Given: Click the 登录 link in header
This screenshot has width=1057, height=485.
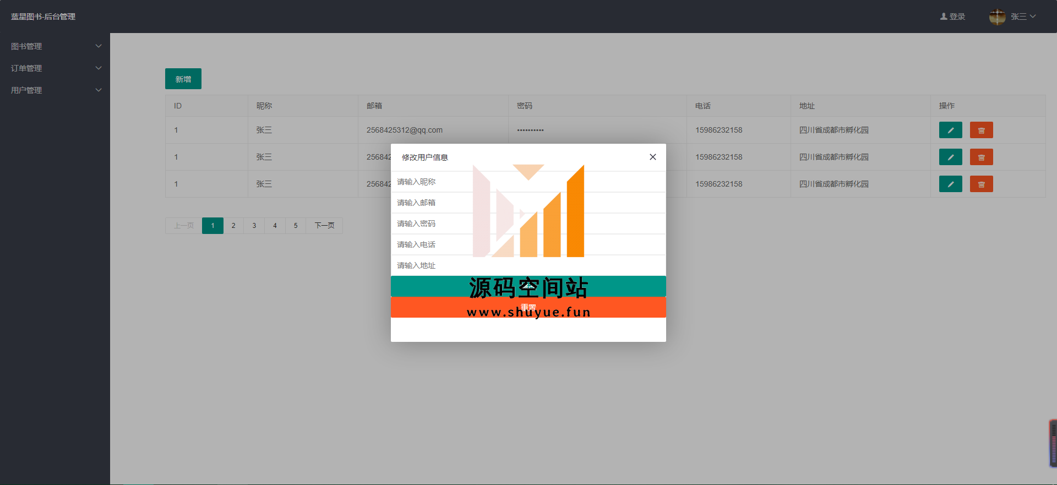Looking at the screenshot, I should point(952,17).
